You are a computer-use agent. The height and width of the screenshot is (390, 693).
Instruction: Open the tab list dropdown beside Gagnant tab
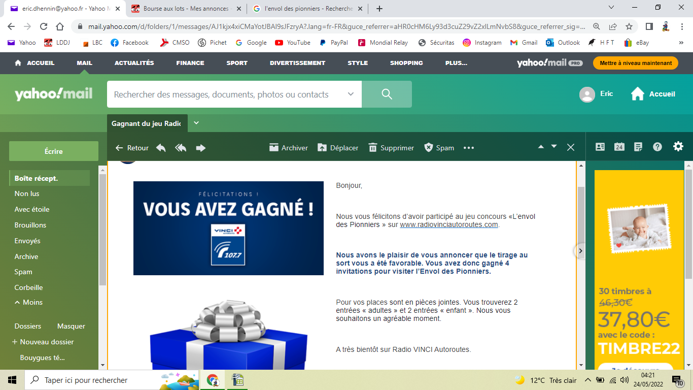click(197, 123)
